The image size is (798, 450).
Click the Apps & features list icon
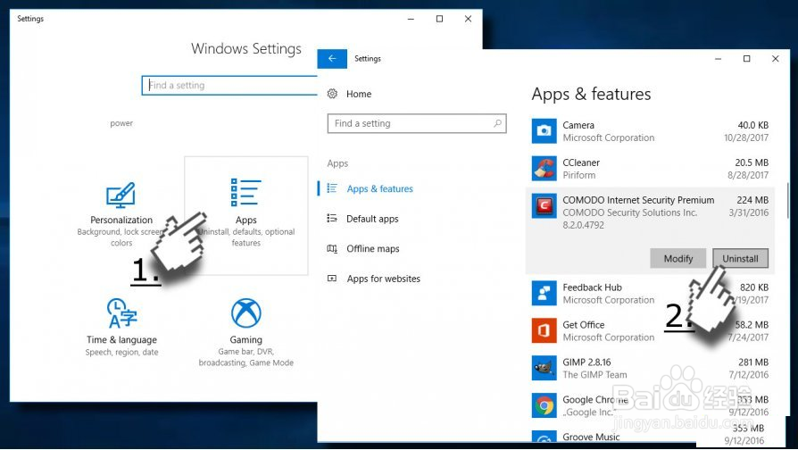[332, 188]
